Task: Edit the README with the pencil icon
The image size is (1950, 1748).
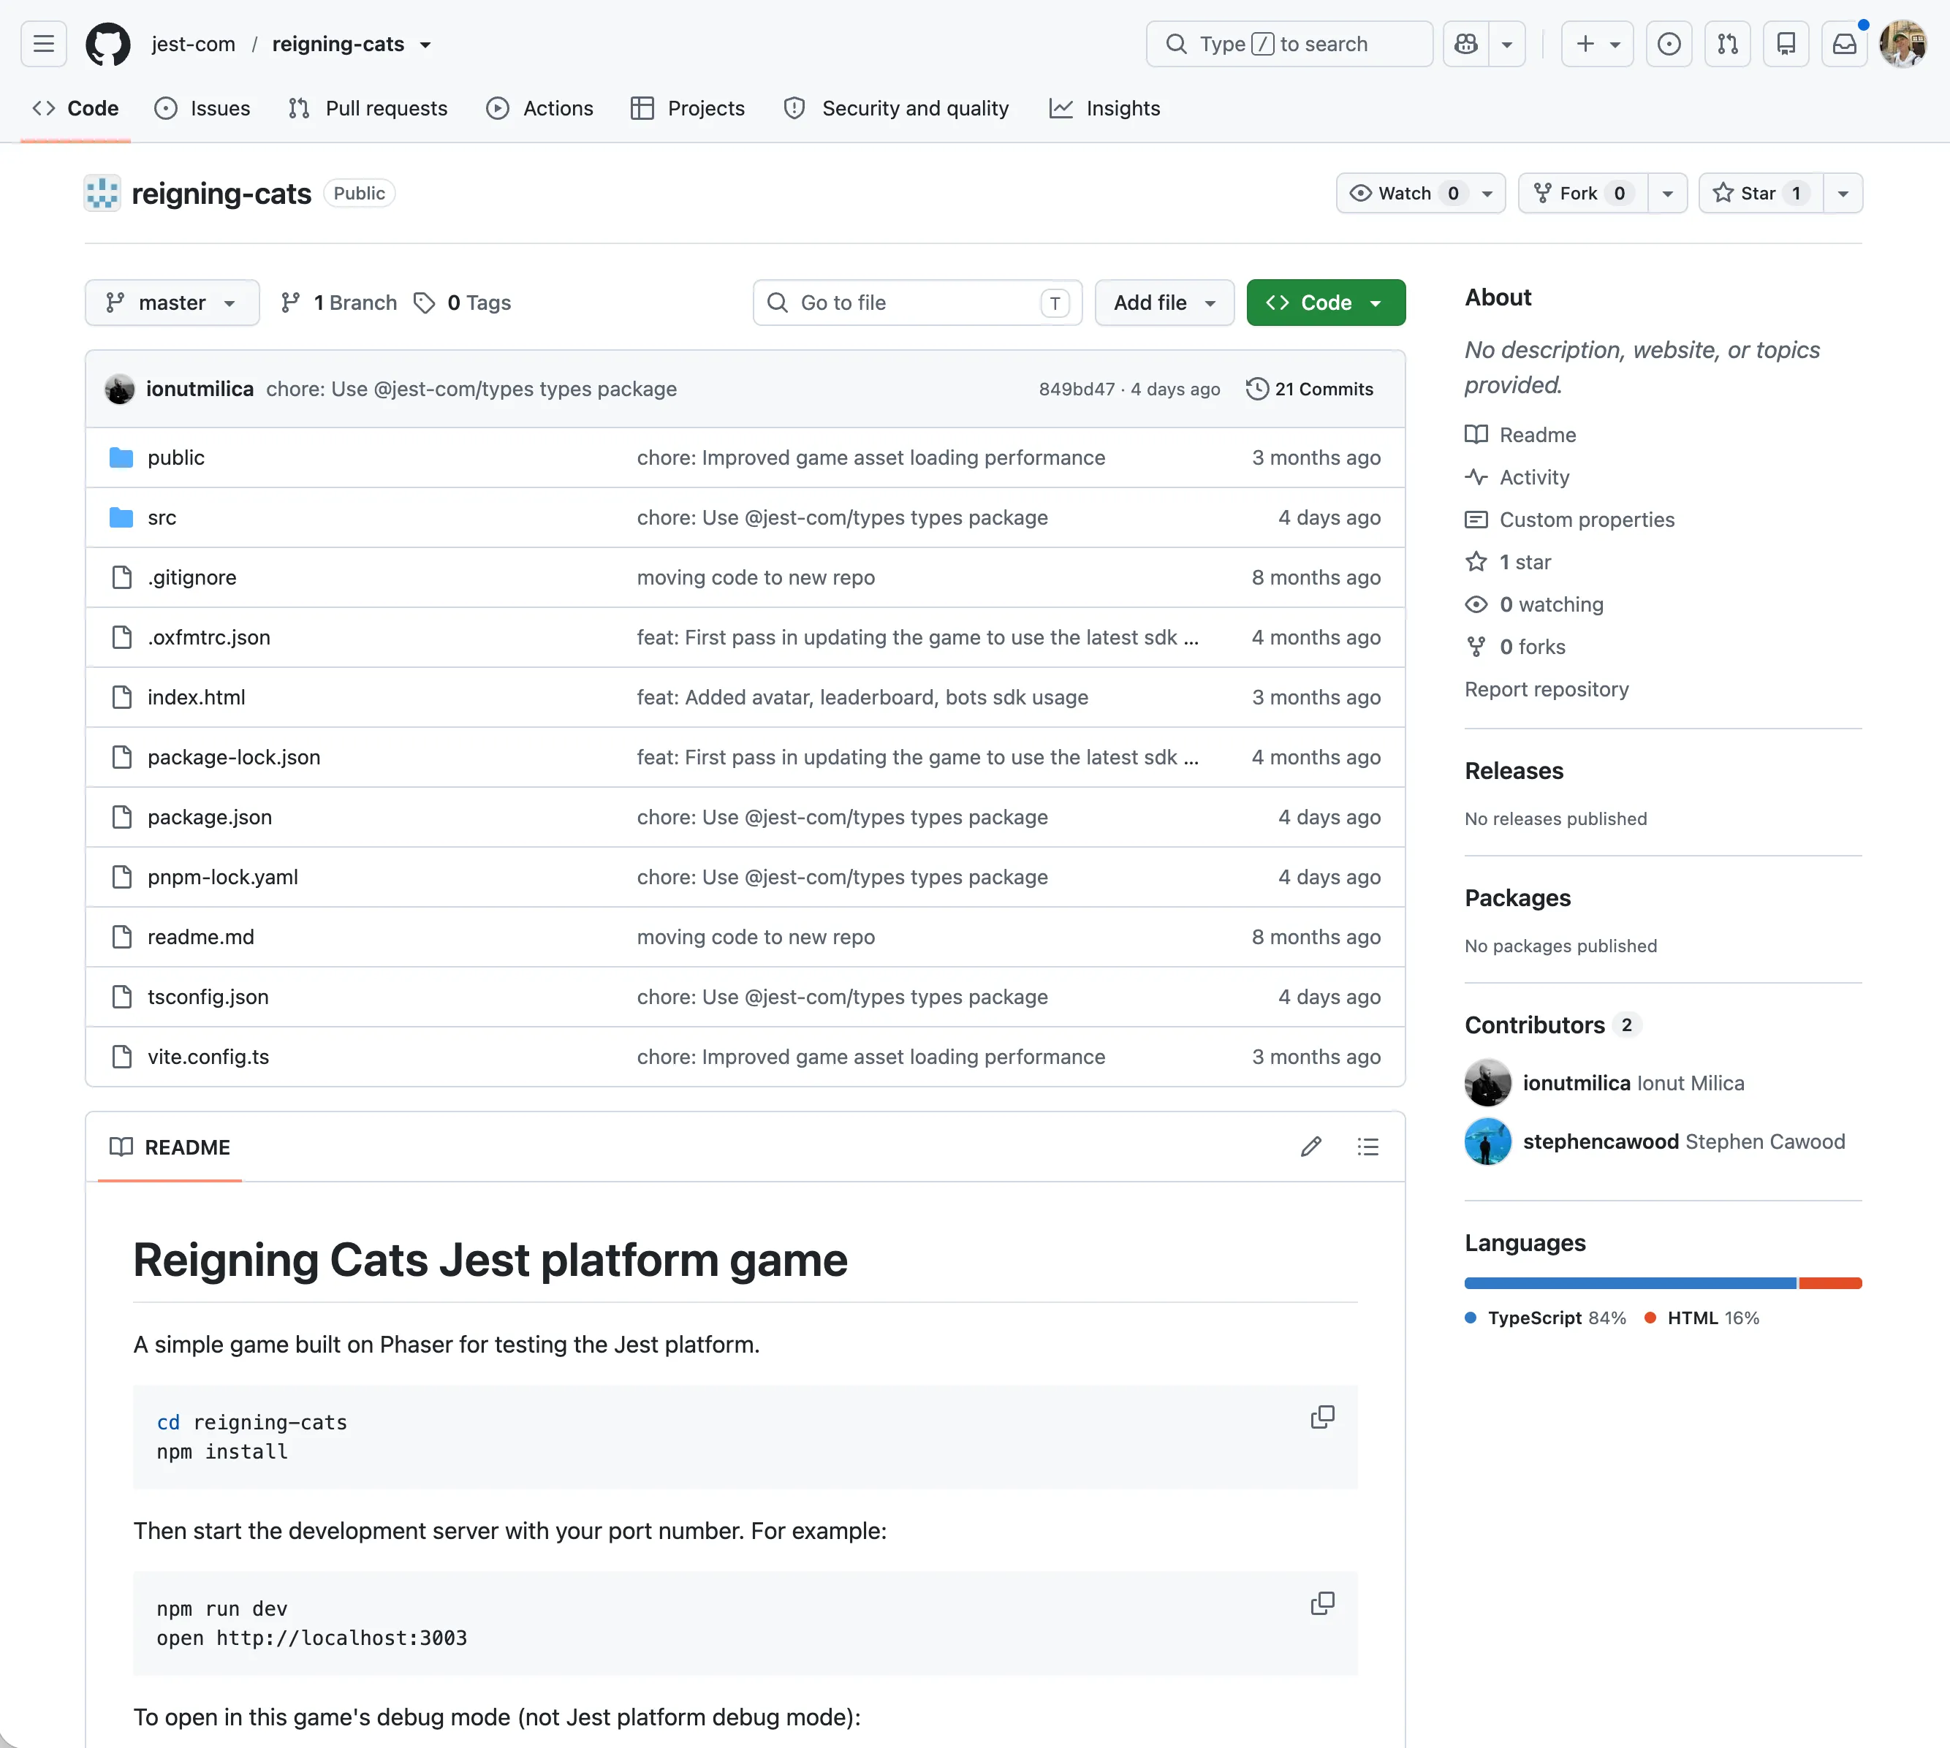Action: [x=1310, y=1147]
